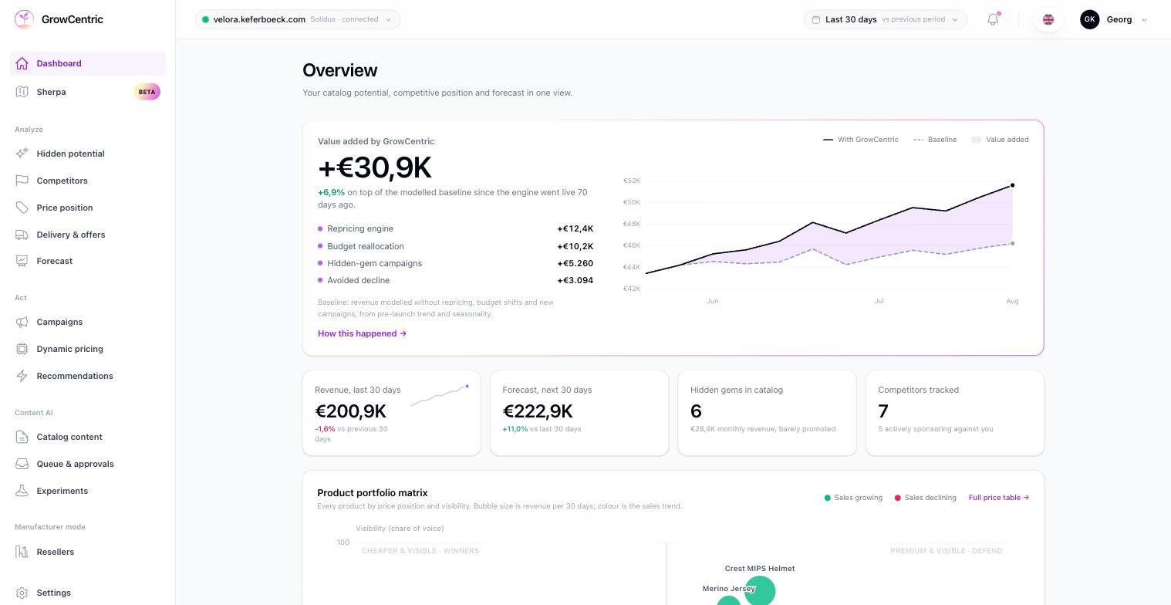Click the calendar icon in date range
This screenshot has height=605, width=1171.
coord(816,19)
